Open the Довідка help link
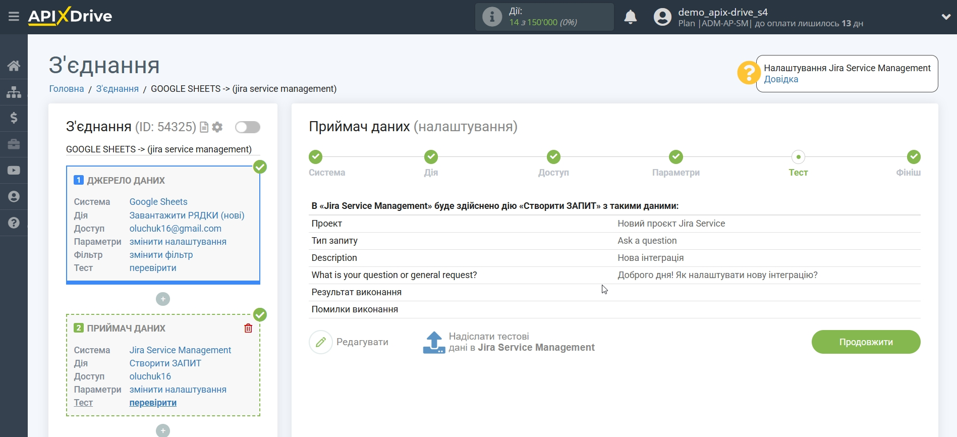 click(781, 79)
